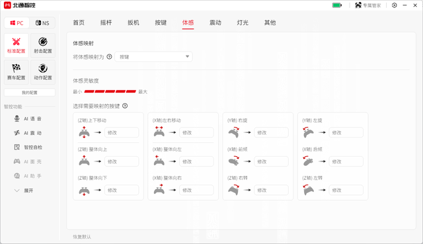Open settings gear in title bar

(394, 5)
